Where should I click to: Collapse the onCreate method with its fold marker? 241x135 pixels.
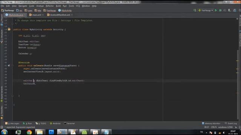(12, 66)
